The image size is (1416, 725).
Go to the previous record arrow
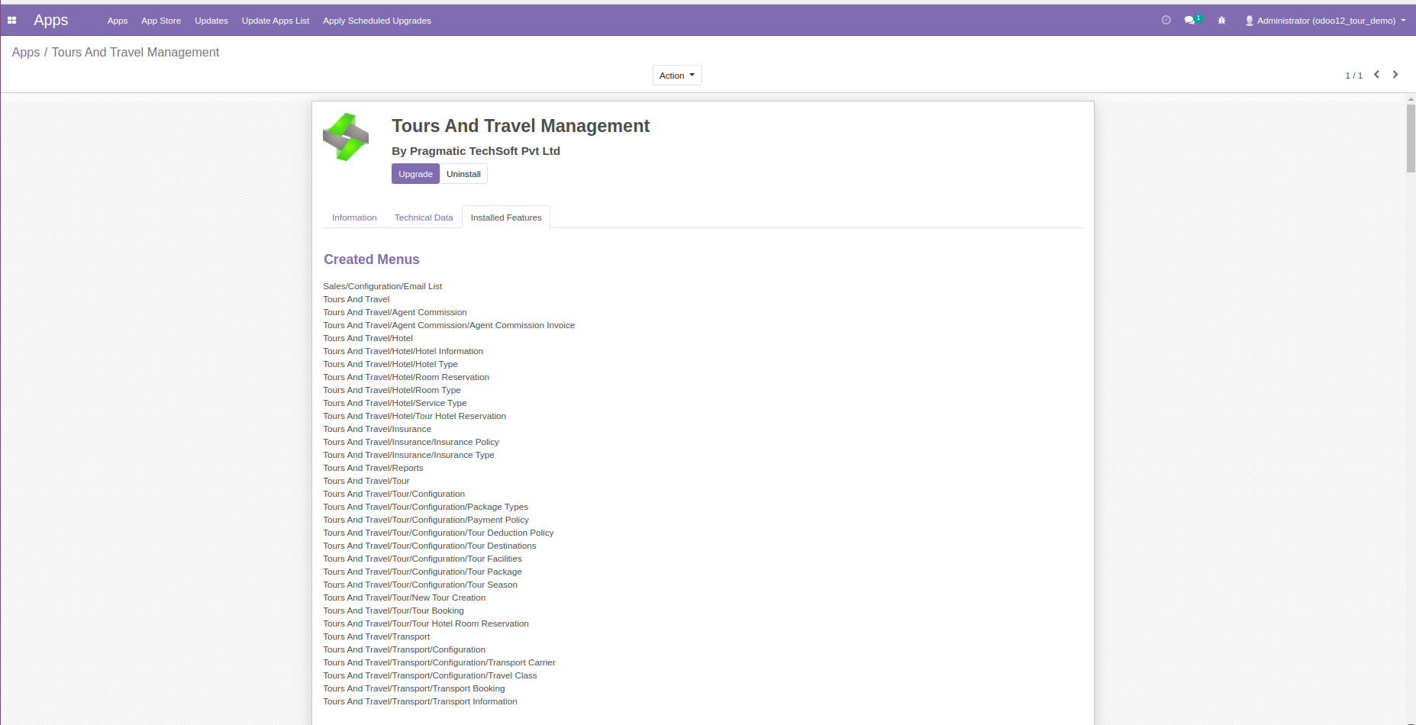point(1376,75)
